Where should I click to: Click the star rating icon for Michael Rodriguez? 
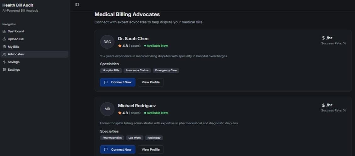tap(120, 113)
